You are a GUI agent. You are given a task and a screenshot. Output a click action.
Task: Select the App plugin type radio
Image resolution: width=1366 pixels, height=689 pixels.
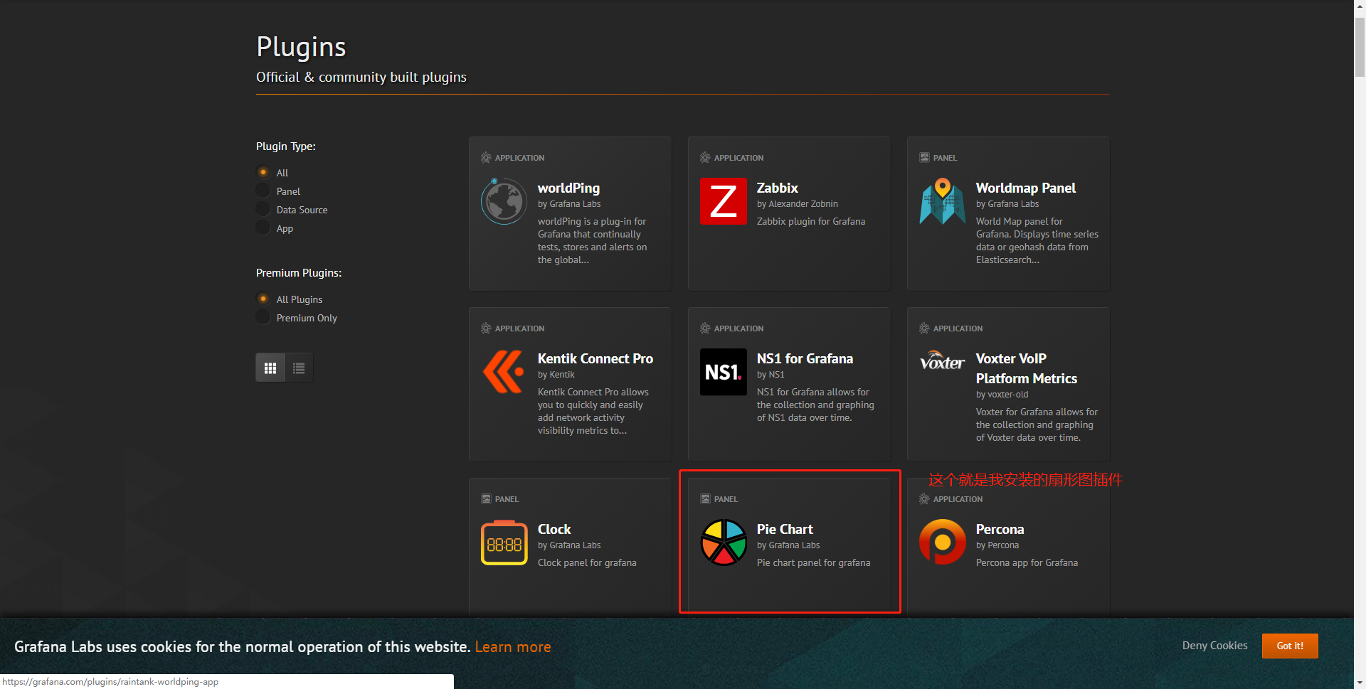(x=263, y=228)
